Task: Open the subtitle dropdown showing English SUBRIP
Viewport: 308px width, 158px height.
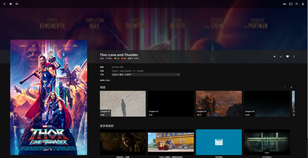Action: point(146,75)
